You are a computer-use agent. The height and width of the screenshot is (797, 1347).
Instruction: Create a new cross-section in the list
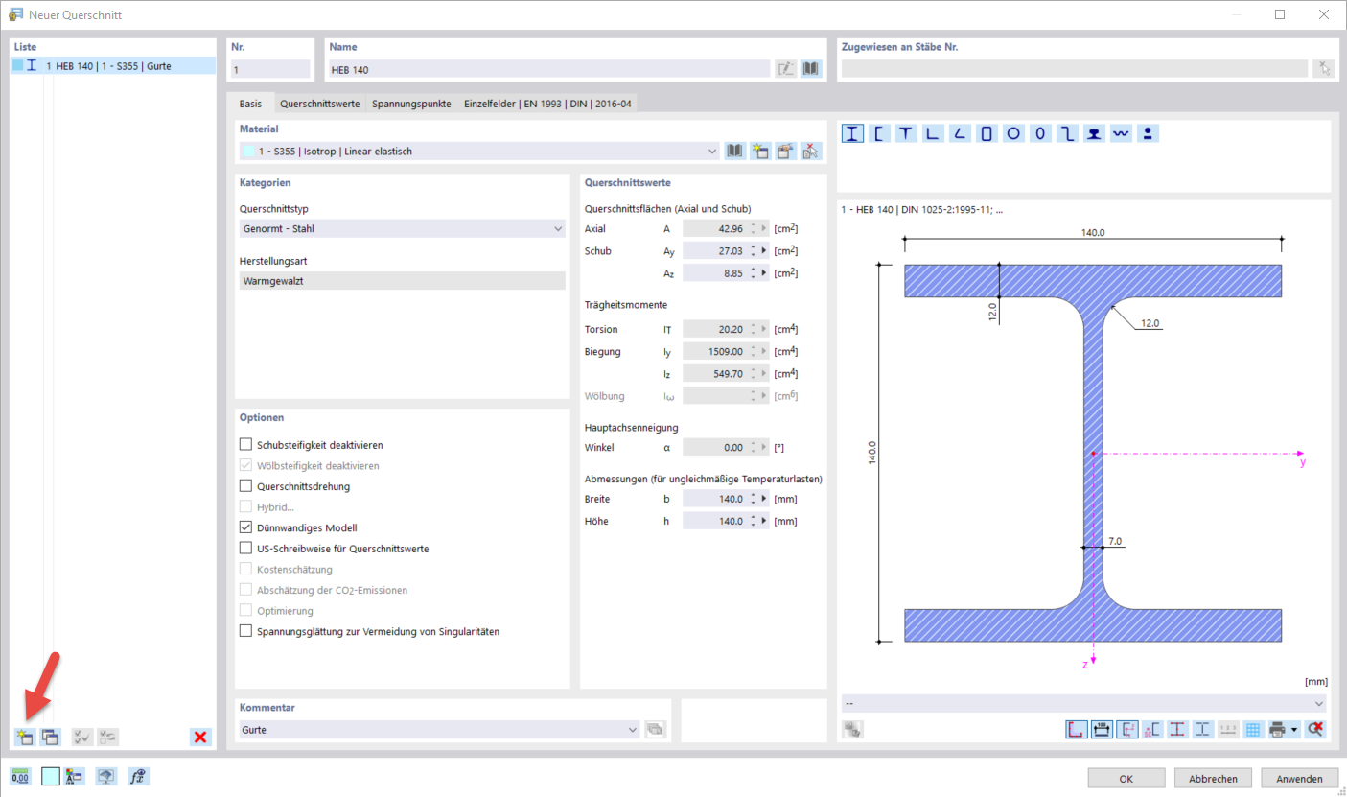(x=24, y=737)
